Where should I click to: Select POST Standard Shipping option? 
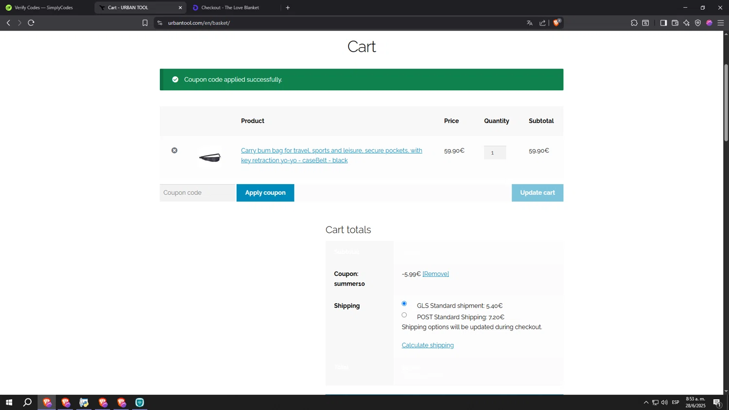[404, 315]
